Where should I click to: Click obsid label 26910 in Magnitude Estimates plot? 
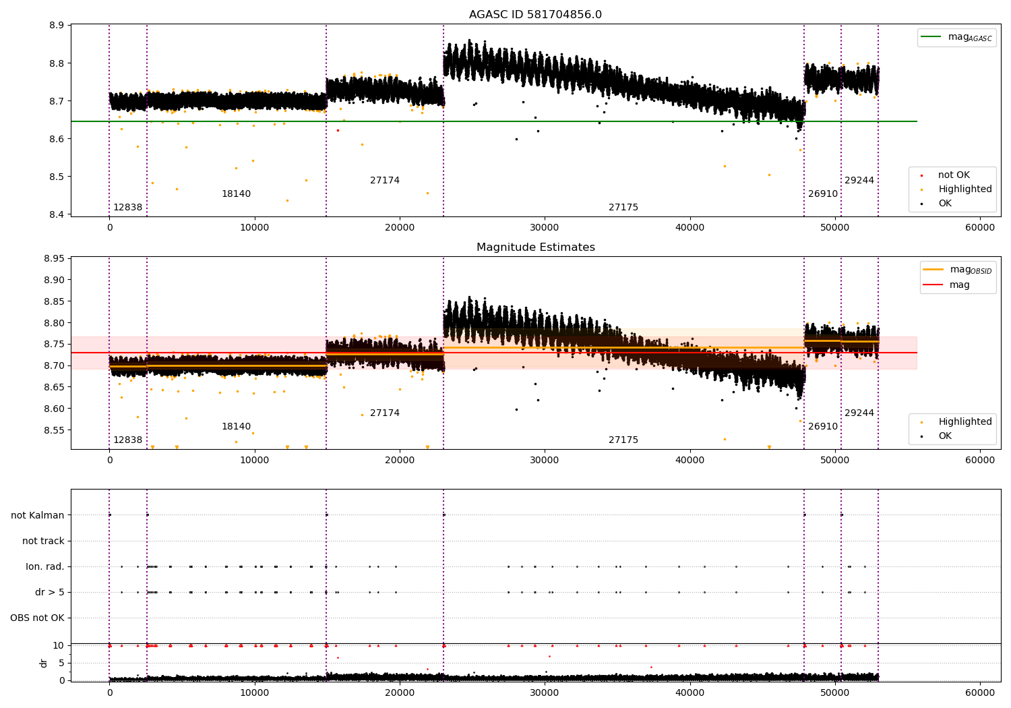click(823, 427)
